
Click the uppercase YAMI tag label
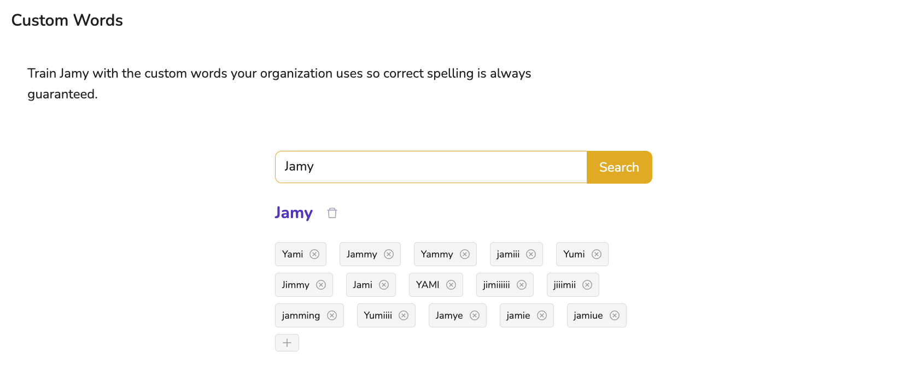tap(428, 285)
